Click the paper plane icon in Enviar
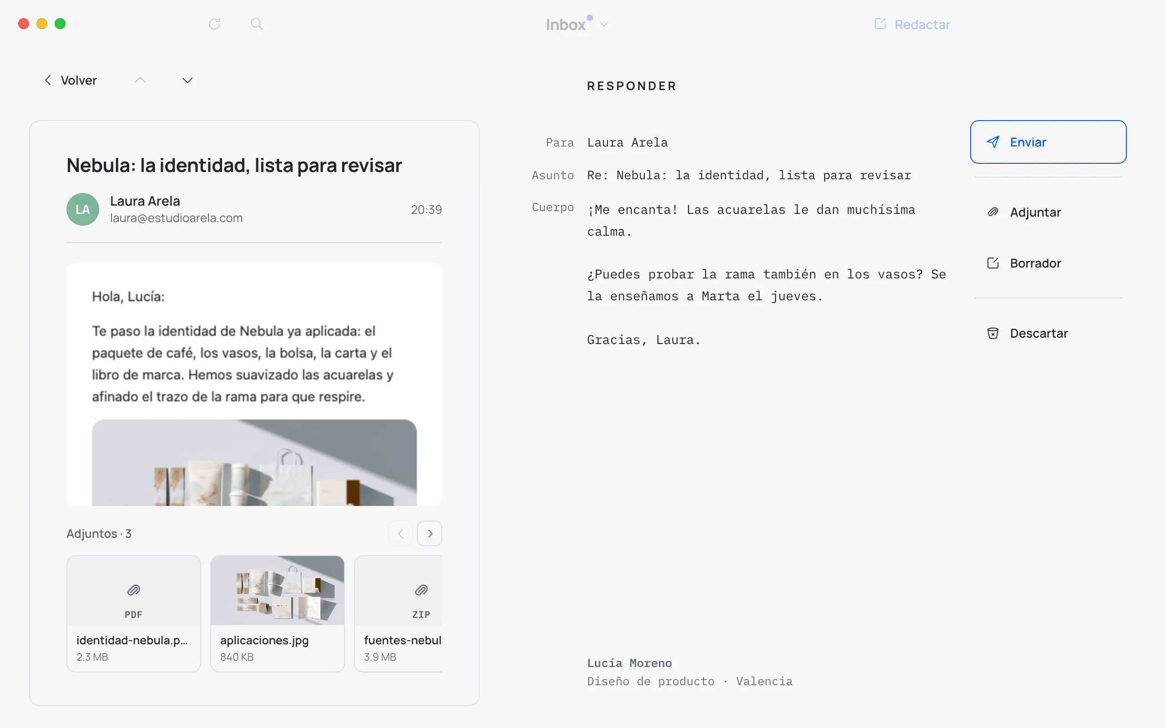The height and width of the screenshot is (728, 1165). pyautogui.click(x=993, y=142)
